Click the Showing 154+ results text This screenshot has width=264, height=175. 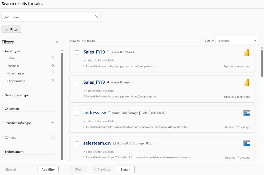tap(82, 41)
